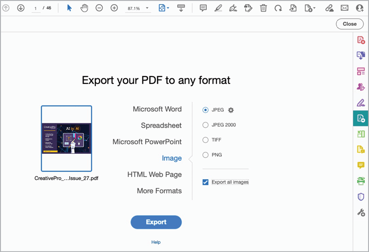Open More Tools wrench icon

point(361,212)
